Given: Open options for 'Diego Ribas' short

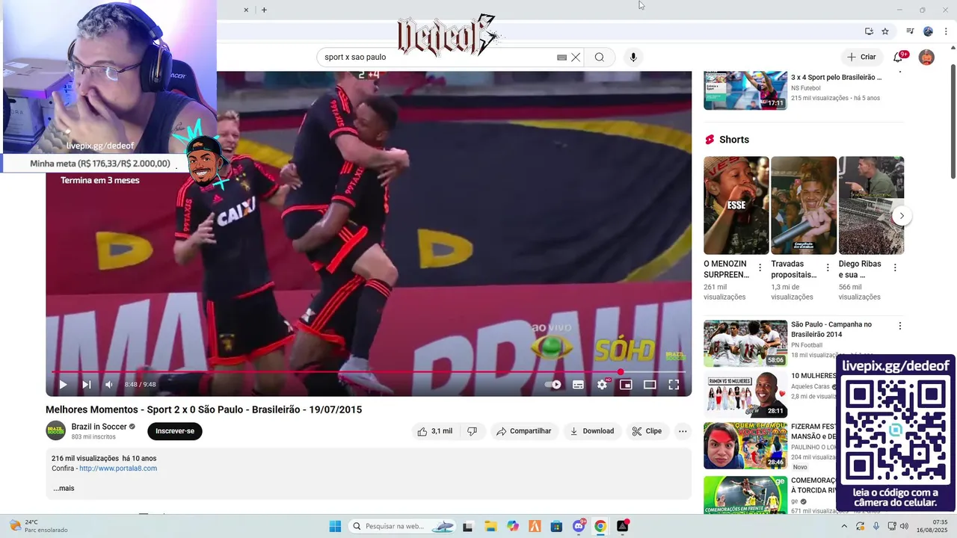Looking at the screenshot, I should pos(895,268).
